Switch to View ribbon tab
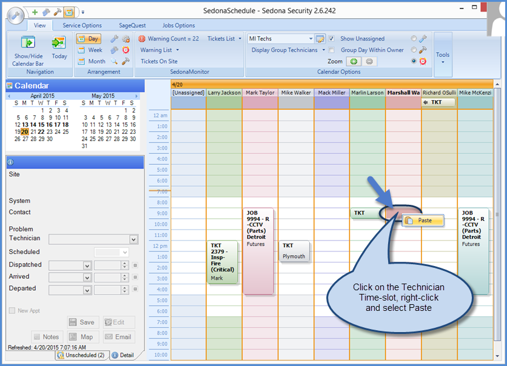507x366 pixels. click(40, 25)
